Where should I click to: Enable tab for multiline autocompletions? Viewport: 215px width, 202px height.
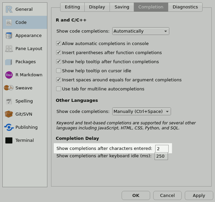(x=58, y=89)
